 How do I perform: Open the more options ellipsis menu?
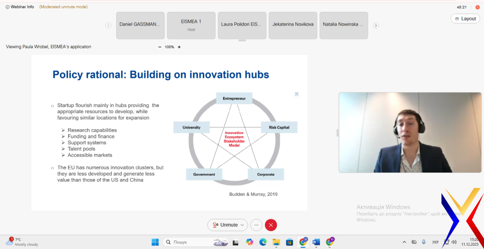(x=256, y=225)
